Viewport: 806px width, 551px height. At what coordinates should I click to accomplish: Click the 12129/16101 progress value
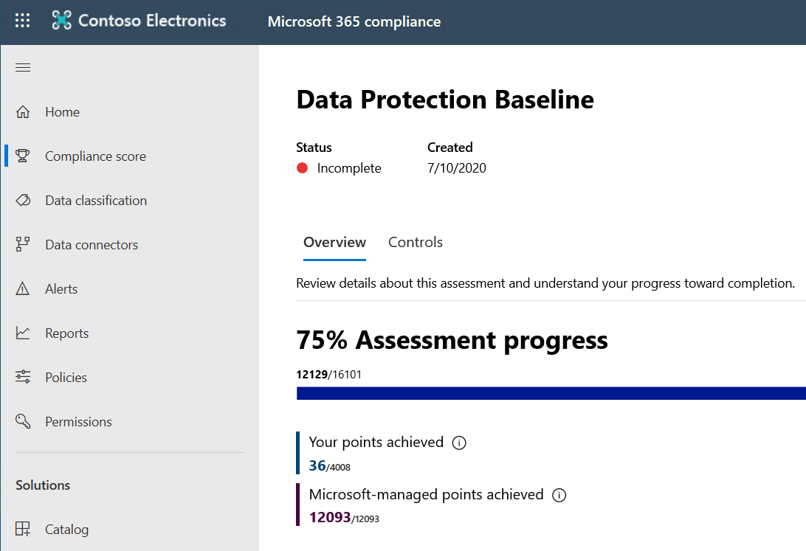[x=329, y=375]
